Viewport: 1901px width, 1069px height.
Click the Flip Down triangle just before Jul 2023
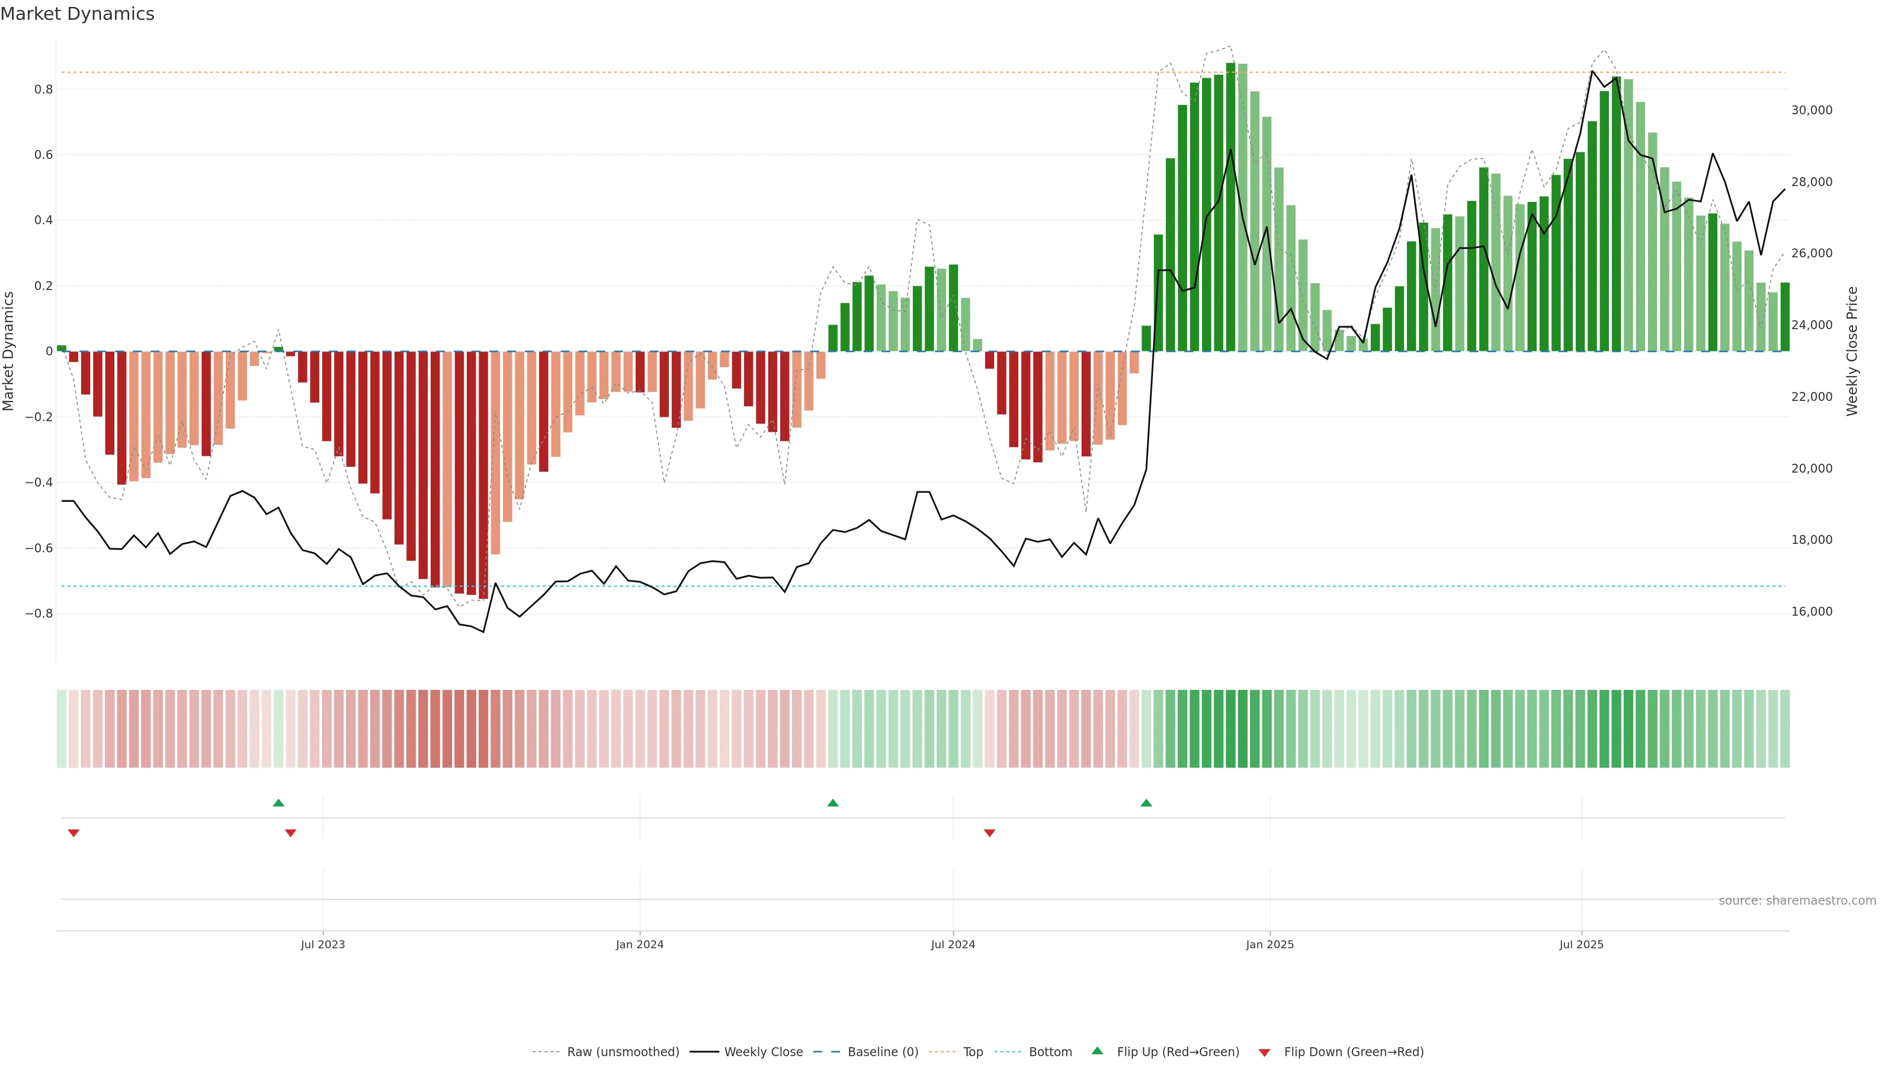coord(291,833)
